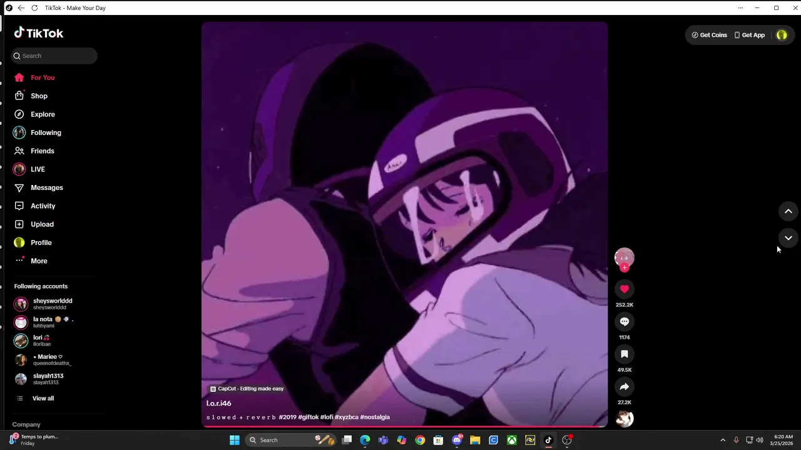801x450 pixels.
Task: Open the video creator's avatar
Action: 624,257
